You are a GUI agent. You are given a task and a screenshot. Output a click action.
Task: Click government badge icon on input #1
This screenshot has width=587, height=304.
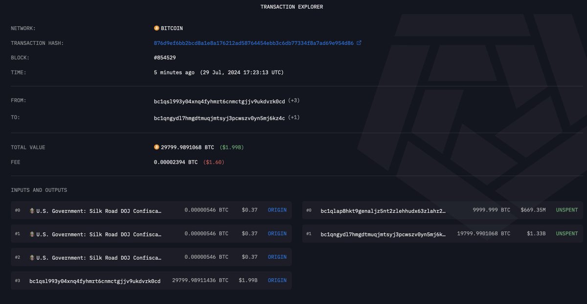[x=31, y=234]
